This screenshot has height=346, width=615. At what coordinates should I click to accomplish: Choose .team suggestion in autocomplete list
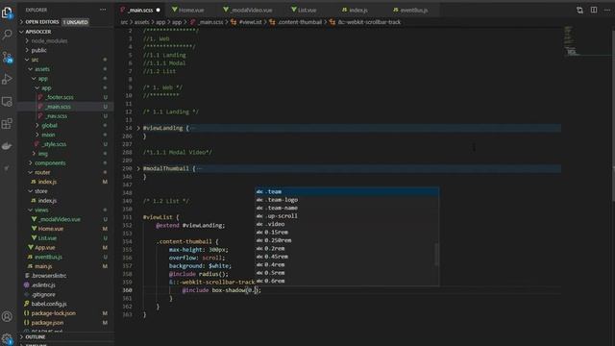click(x=347, y=191)
